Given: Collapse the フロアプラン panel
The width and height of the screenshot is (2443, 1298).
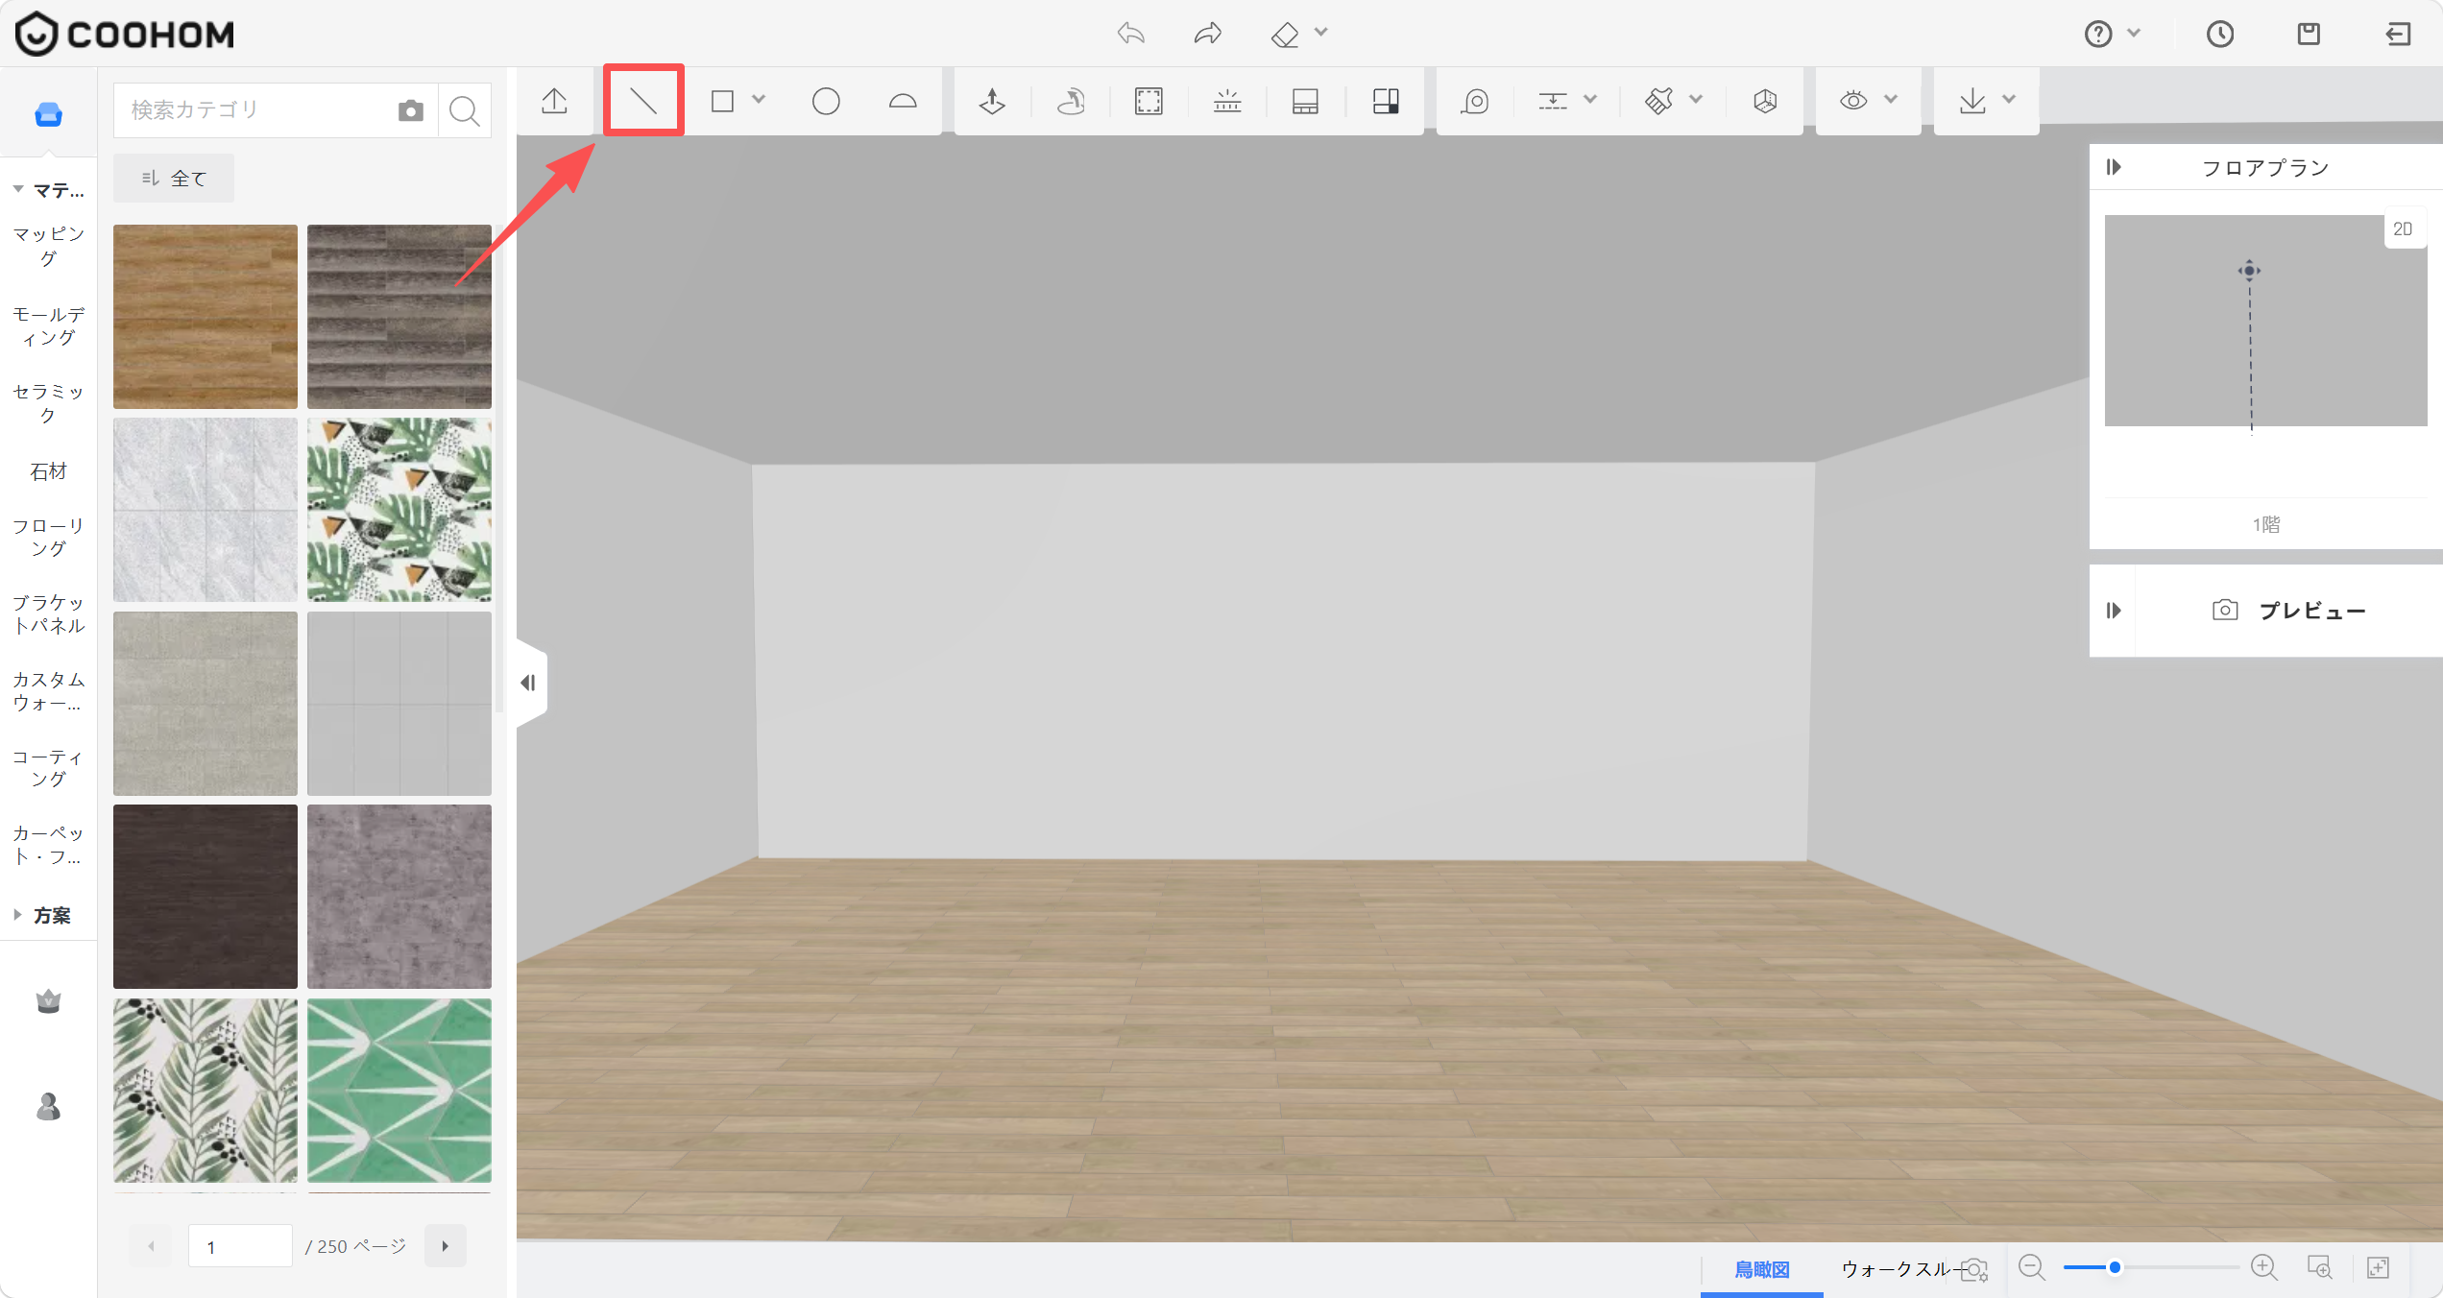Looking at the screenshot, I should pos(2114,167).
